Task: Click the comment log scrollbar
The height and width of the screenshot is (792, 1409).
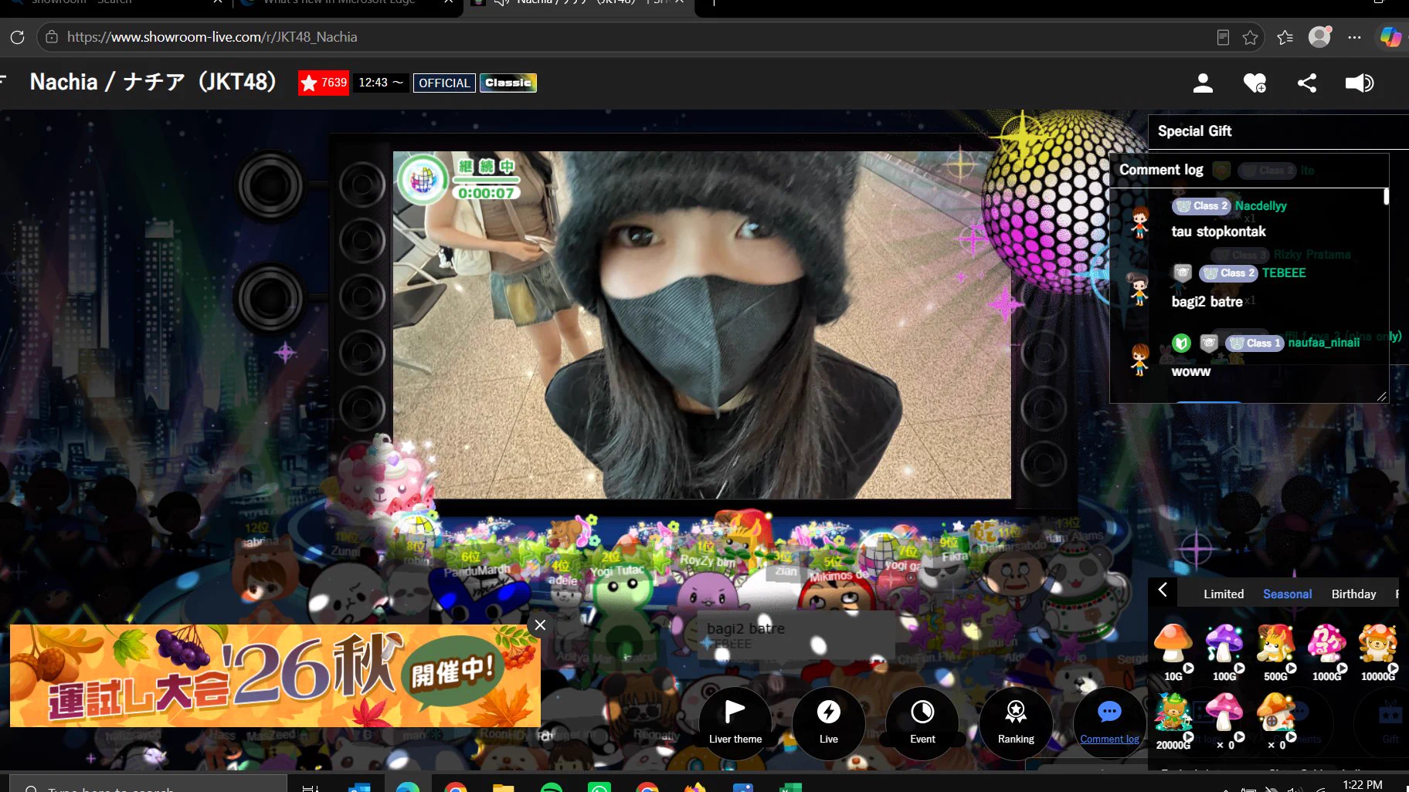Action: (x=1386, y=197)
